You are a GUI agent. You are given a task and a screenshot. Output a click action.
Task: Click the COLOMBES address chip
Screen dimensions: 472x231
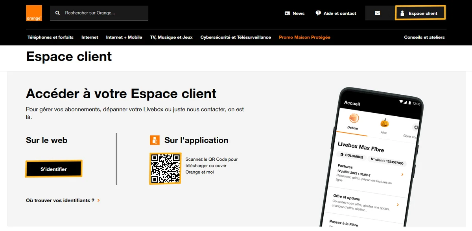(352, 156)
